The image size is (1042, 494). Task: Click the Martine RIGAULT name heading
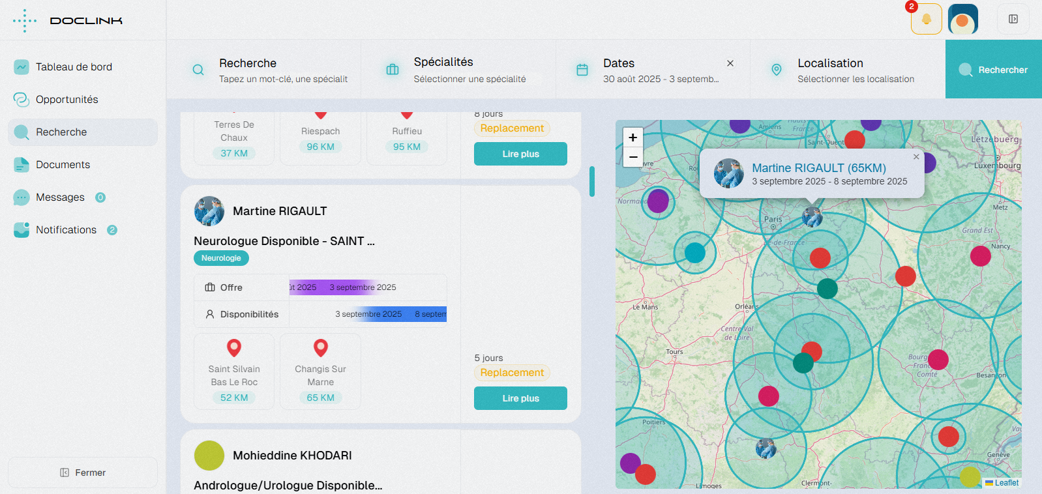click(280, 211)
